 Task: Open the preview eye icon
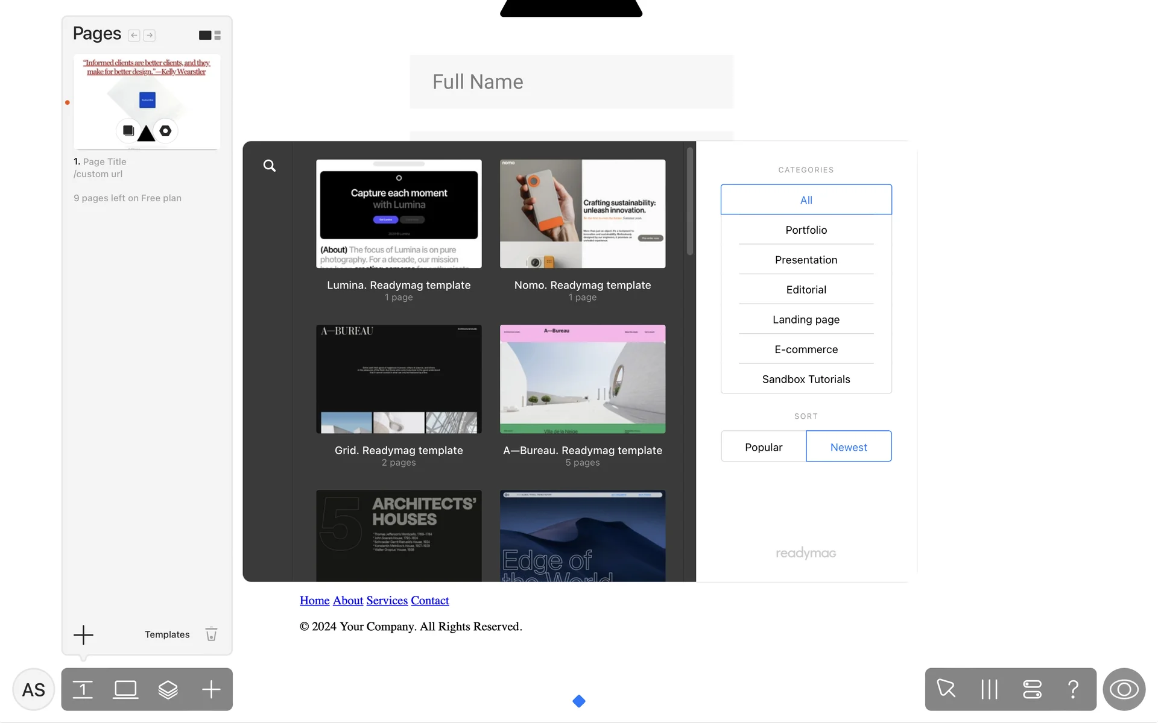tap(1124, 689)
